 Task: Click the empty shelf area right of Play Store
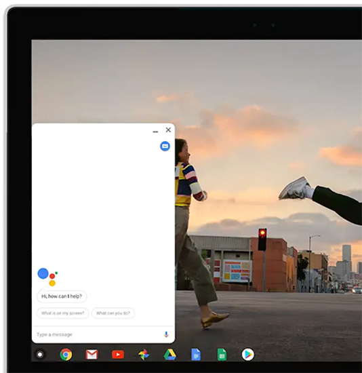tap(309, 355)
